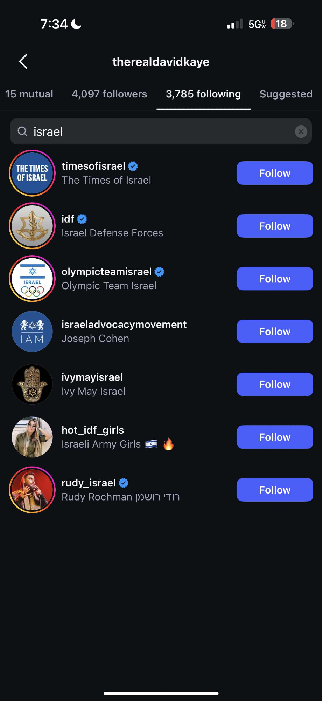This screenshot has width=322, height=701.
Task: Follow the timesofisrael account
Action: [275, 173]
